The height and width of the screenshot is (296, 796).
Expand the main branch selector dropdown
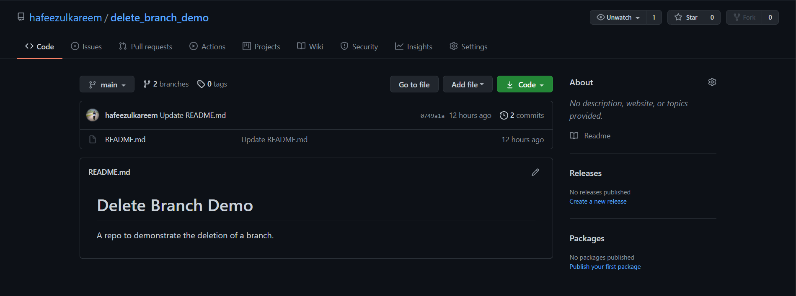pyautogui.click(x=107, y=84)
